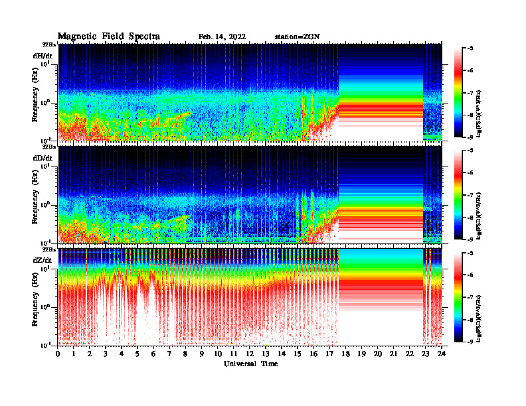This screenshot has width=526, height=406.
Task: Click the "Magnetic Field Spectra" title
Action: click(109, 36)
